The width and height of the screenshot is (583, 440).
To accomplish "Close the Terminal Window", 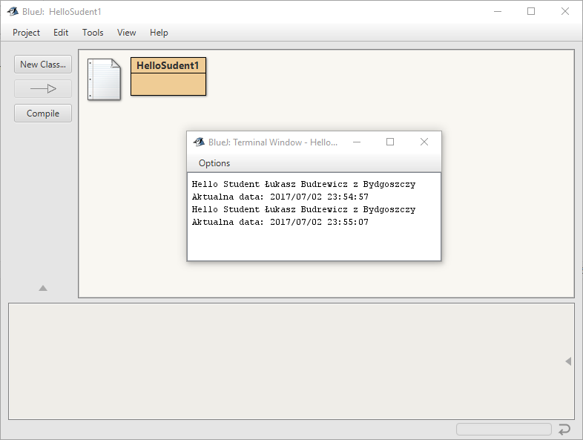I will coord(424,142).
